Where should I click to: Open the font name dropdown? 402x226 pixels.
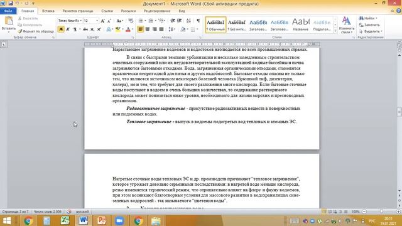pos(81,21)
